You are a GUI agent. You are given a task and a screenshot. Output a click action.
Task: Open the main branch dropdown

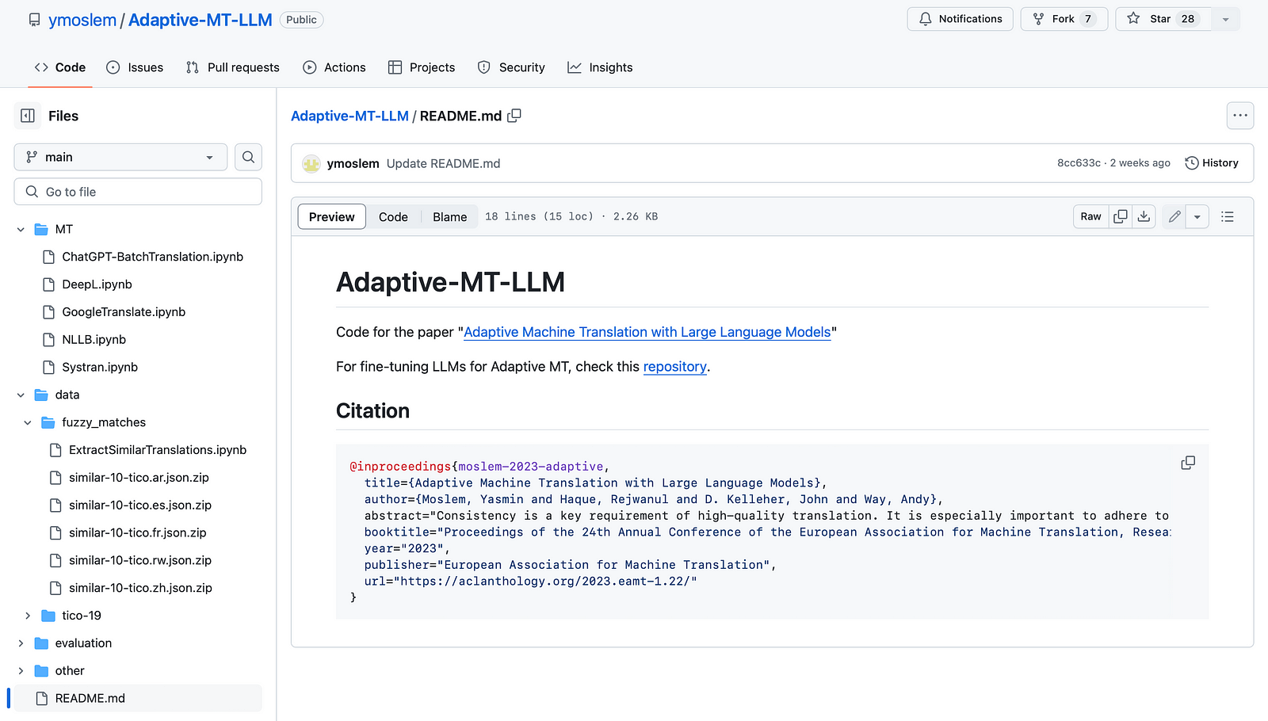tap(120, 157)
